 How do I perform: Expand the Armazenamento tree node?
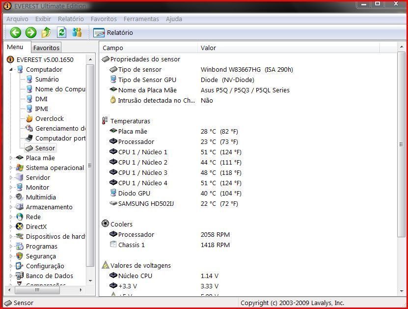pos(11,207)
